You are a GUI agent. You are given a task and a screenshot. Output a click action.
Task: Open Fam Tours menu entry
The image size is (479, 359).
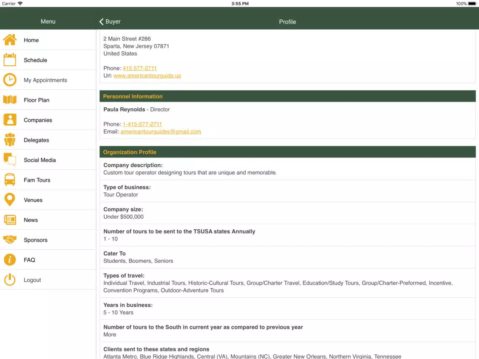click(x=48, y=180)
